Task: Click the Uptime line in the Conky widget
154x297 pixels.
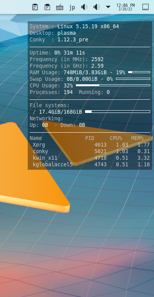Action: (x=57, y=53)
